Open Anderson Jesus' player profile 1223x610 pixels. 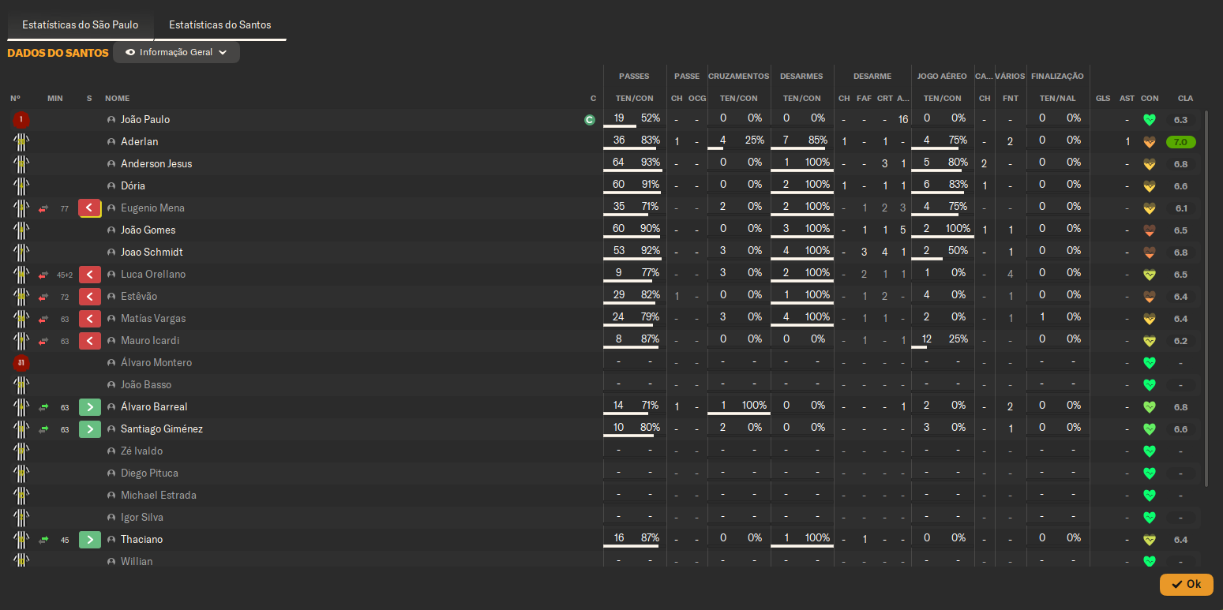pos(156,164)
